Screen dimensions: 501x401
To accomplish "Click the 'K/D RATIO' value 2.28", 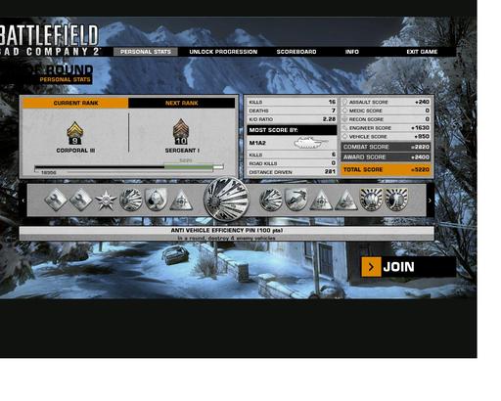I will pyautogui.click(x=329, y=119).
